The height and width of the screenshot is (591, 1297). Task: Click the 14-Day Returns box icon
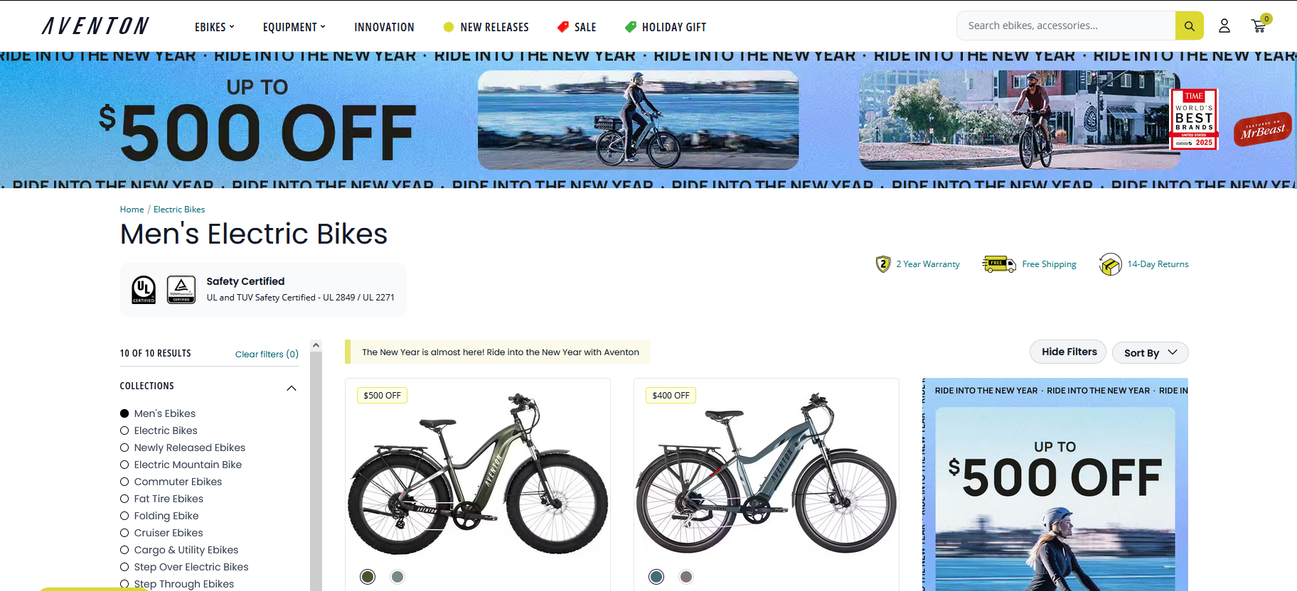1110,264
